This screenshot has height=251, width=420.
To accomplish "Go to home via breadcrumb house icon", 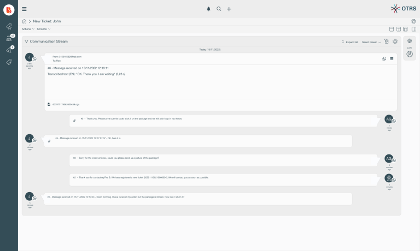I will pyautogui.click(x=24, y=21).
